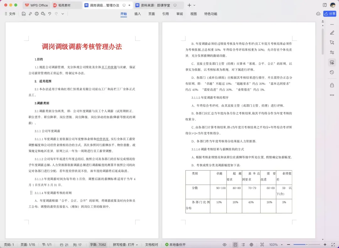The height and width of the screenshot is (248, 339).
Task: Open the more options ellipsis in sidebar
Action: (332, 95)
